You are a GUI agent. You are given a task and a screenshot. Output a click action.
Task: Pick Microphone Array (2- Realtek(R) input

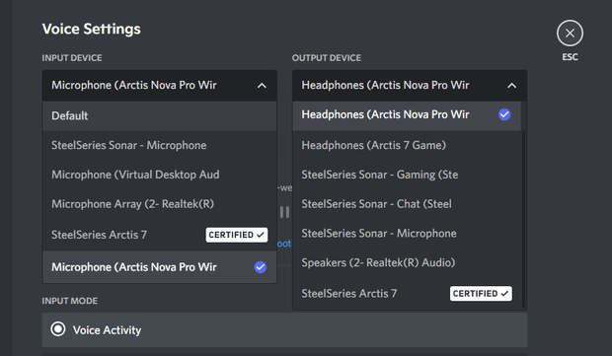pos(160,204)
